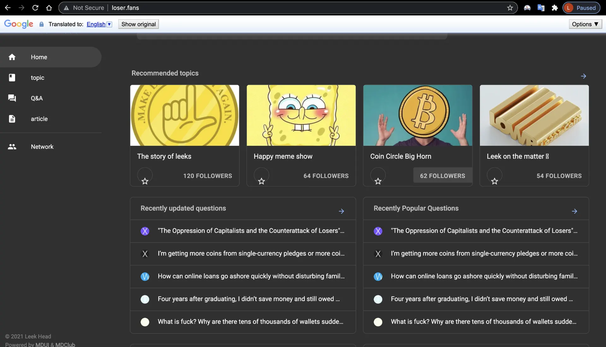This screenshot has height=347, width=606.
Task: Click the browser back arrow
Action: pyautogui.click(x=8, y=8)
